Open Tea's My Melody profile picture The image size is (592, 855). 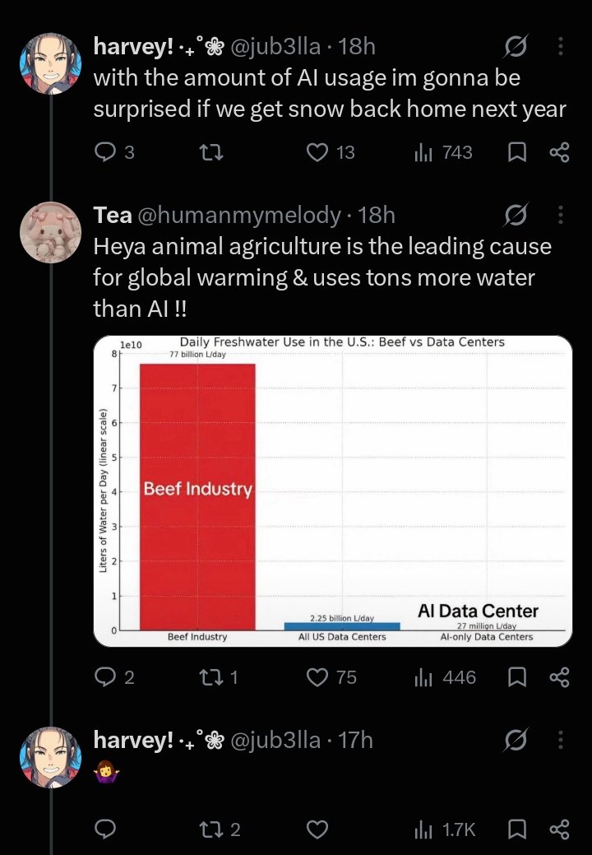[51, 232]
